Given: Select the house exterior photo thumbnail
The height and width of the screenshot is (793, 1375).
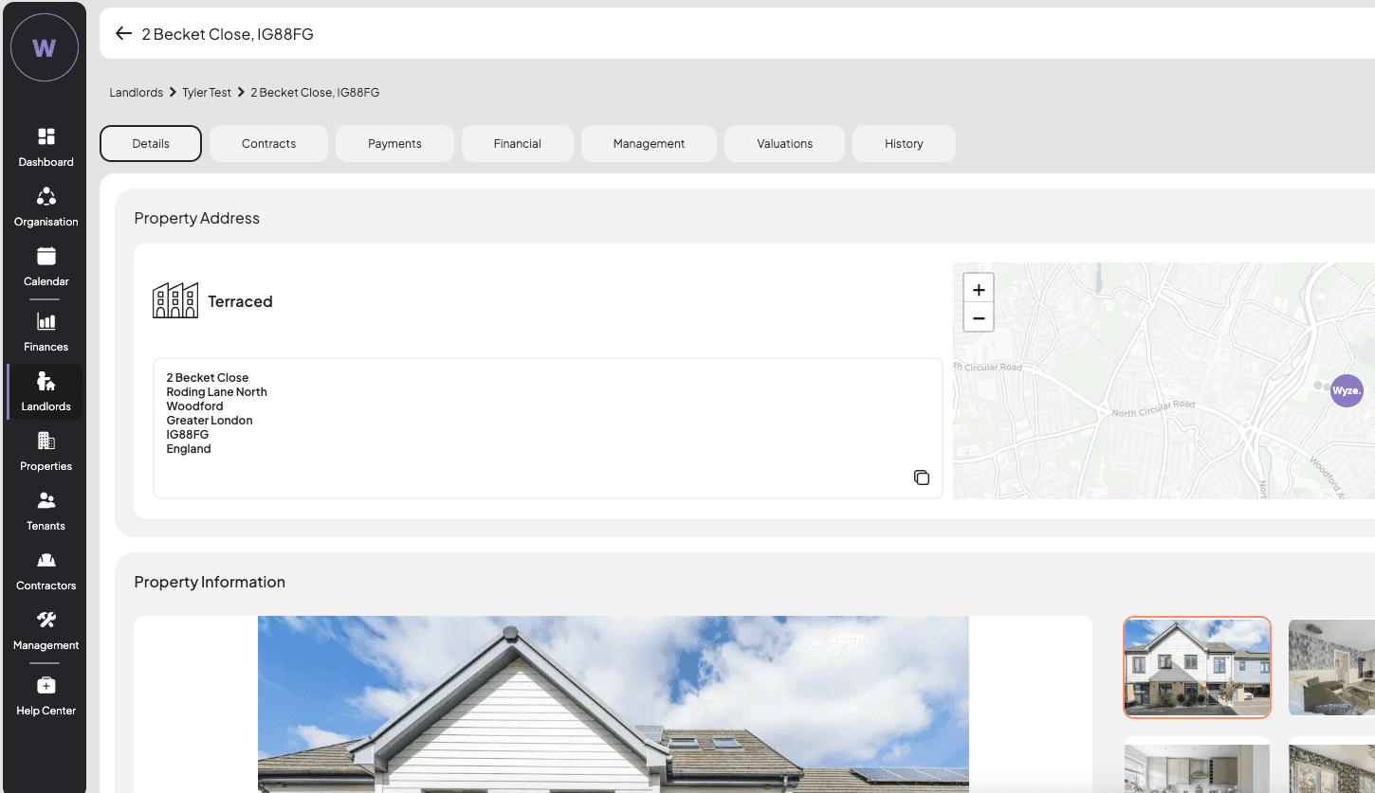Looking at the screenshot, I should click(1197, 667).
